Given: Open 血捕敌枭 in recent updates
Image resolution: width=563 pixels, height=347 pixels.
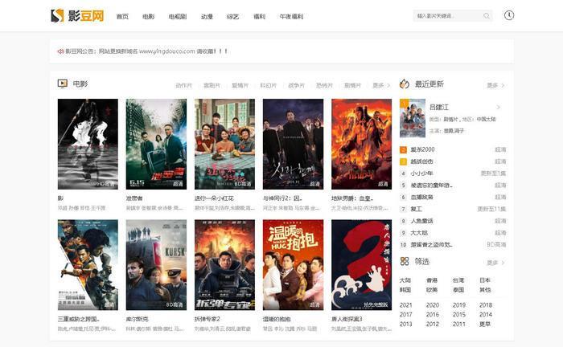Looking at the screenshot, I should 422,197.
